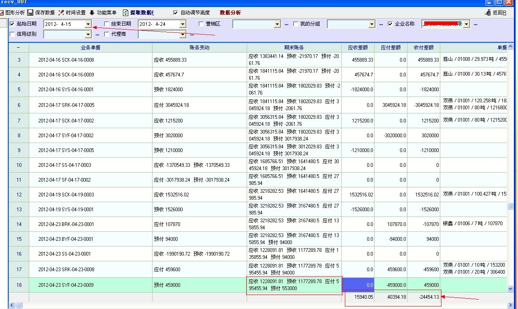The width and height of the screenshot is (518, 309).
Task: Click the ellipsis button beside 信用级别 dropdown
Action: click(97, 35)
